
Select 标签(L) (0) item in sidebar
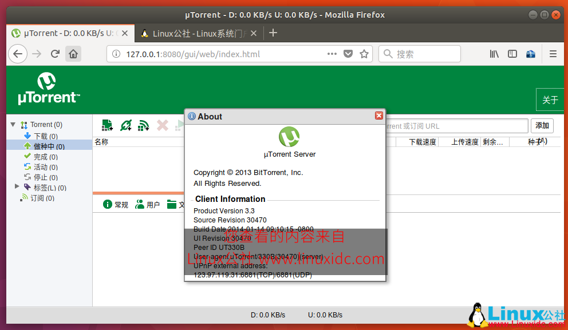(x=50, y=188)
